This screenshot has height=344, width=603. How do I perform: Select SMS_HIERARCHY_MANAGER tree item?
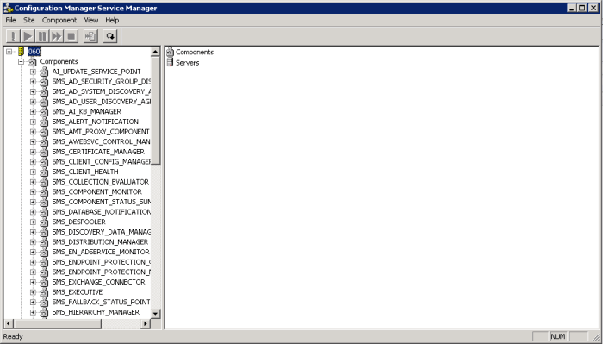(96, 312)
